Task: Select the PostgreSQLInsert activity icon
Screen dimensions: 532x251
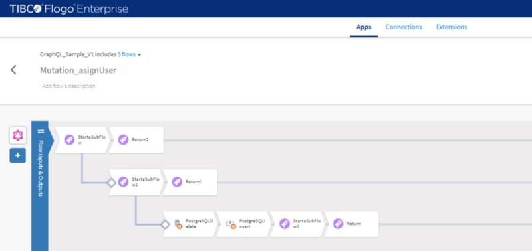Action: point(231,224)
